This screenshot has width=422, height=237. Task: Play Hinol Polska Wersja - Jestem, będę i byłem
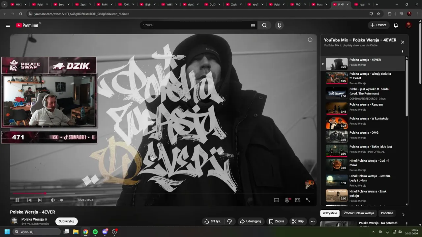point(363,180)
